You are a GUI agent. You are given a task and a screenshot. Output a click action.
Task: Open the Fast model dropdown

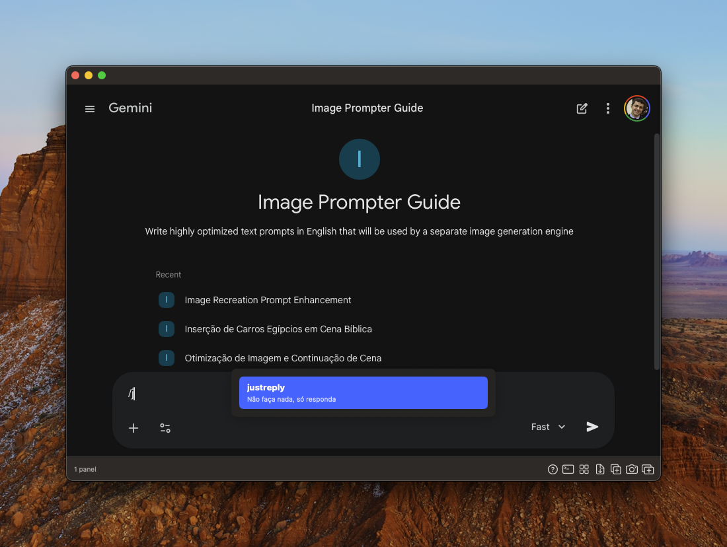pos(547,427)
